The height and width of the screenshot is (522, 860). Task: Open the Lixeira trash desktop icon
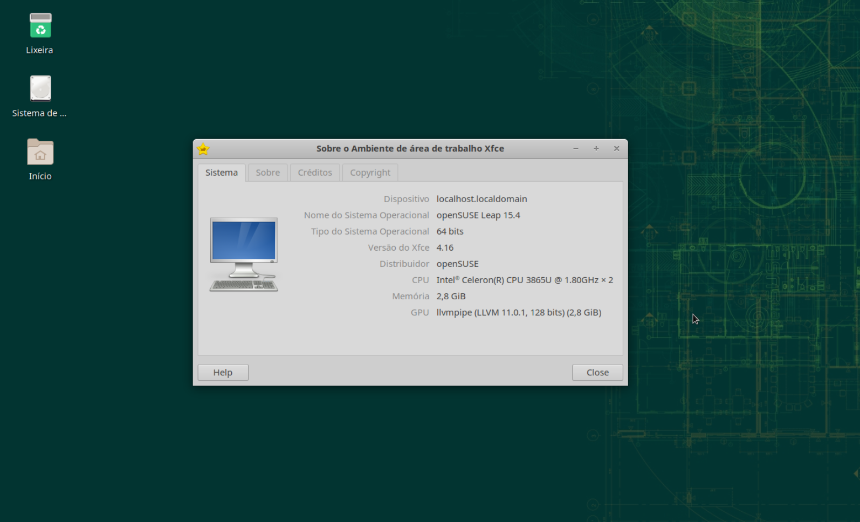(x=40, y=25)
